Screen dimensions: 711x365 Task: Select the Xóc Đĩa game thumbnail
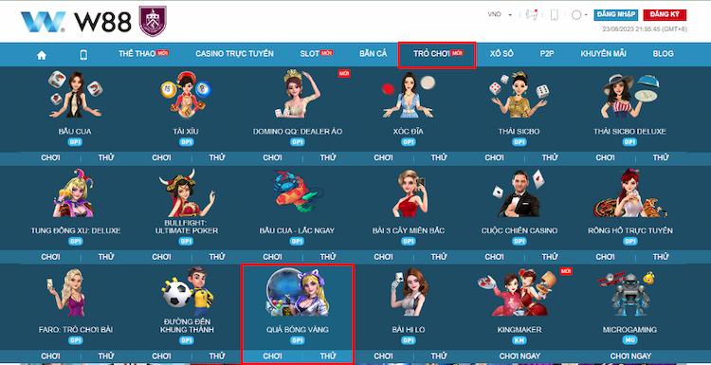tap(408, 95)
